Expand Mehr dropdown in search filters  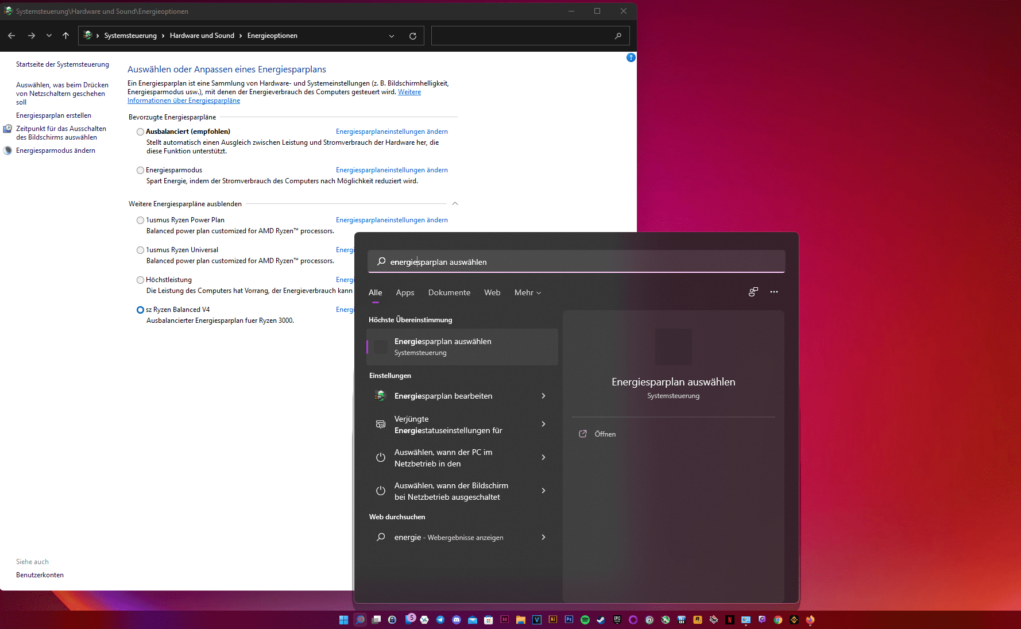(528, 292)
